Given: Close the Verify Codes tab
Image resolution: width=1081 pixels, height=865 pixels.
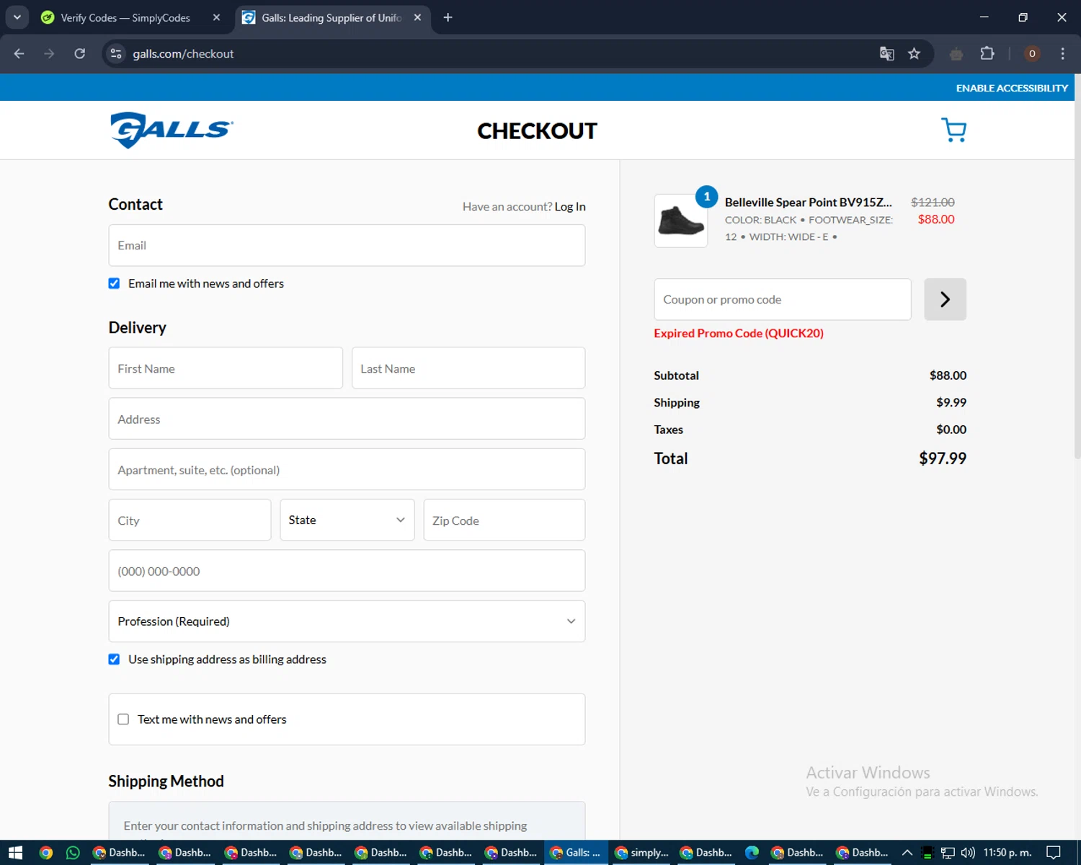Looking at the screenshot, I should click(x=216, y=17).
